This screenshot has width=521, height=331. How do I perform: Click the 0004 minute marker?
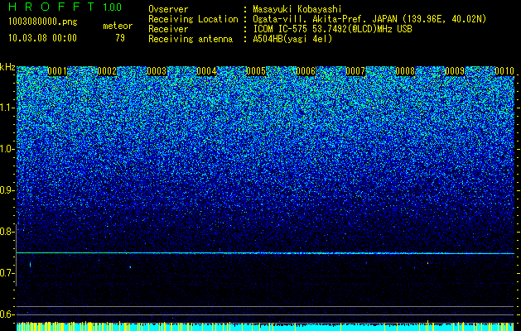tap(206, 71)
